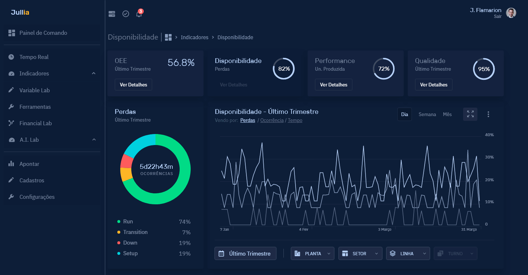Collapse the Indicadores sidebar section

coord(93,74)
